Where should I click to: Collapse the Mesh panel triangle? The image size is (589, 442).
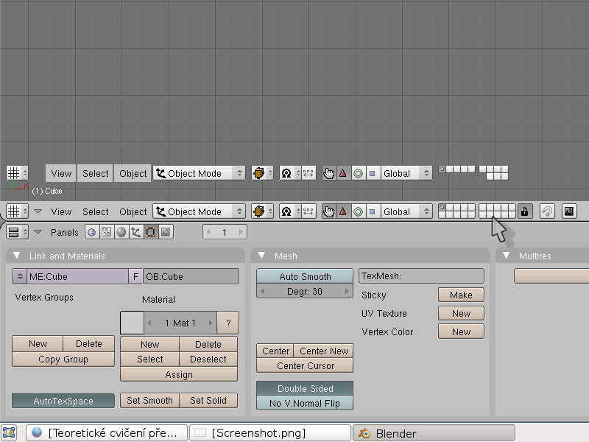(x=261, y=256)
